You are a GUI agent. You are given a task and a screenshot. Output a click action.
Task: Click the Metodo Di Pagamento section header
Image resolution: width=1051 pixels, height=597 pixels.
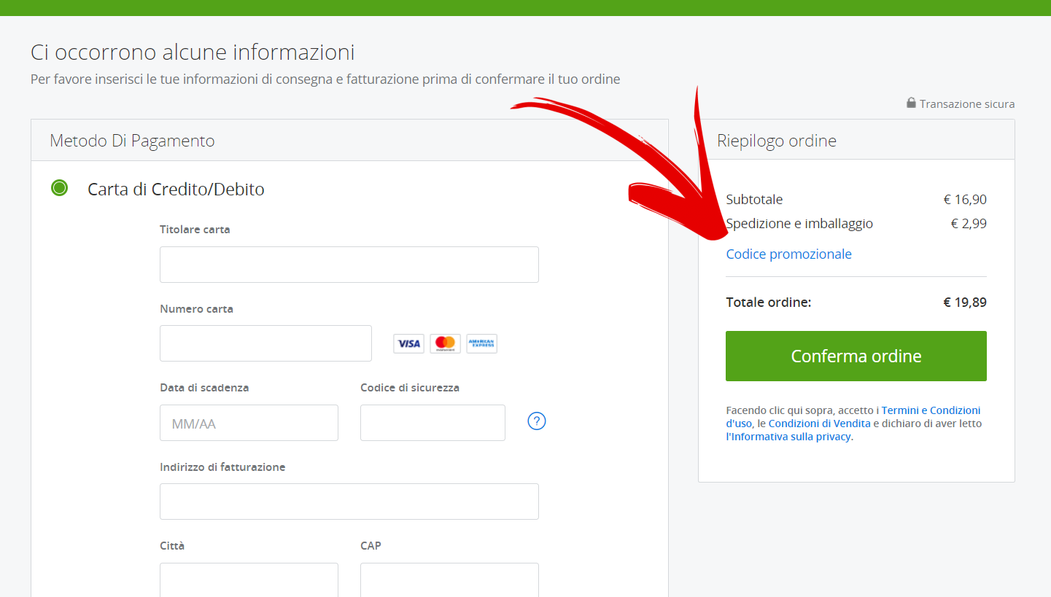coord(132,141)
